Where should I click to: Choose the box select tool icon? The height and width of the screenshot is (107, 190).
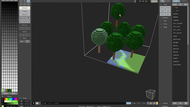(x=25, y=18)
